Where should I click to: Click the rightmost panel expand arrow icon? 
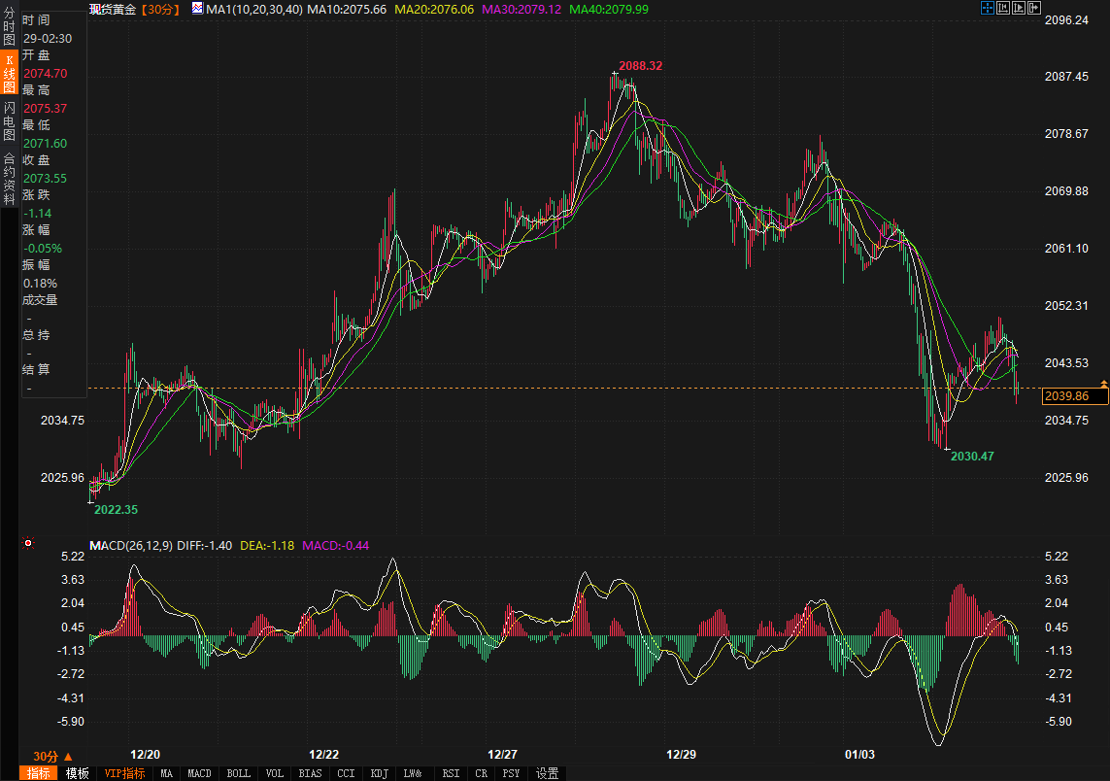coord(1034,9)
